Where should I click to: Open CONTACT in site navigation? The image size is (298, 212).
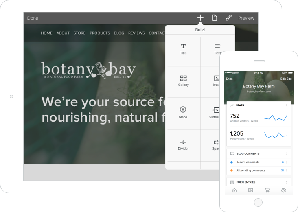(157, 33)
